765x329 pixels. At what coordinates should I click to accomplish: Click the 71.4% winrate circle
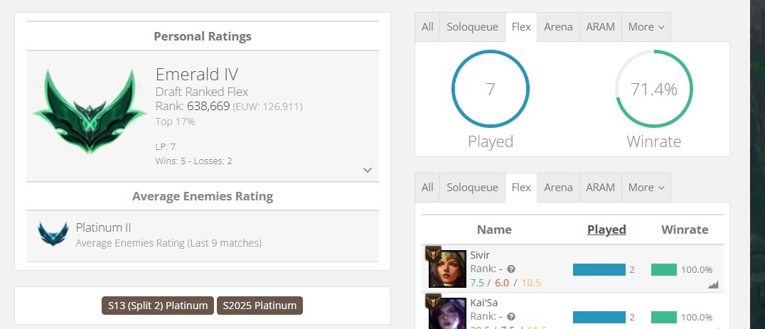[654, 89]
